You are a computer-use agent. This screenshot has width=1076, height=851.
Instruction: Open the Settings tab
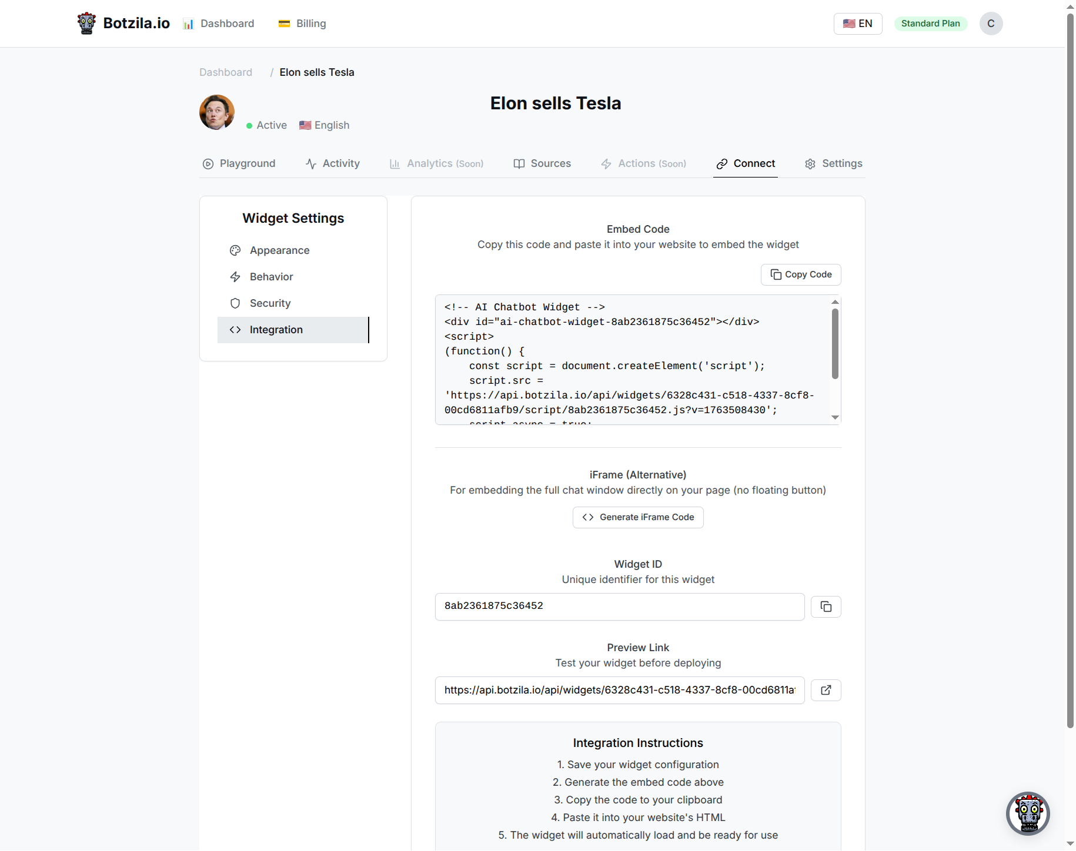click(834, 163)
